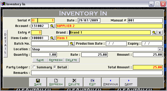
Task: Go to the Previous record
Action: pyautogui.click(x=111, y=82)
